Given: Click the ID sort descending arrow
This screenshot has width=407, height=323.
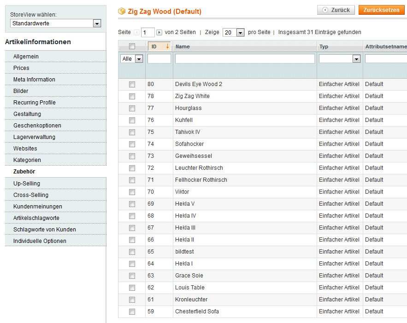Looking at the screenshot, I should 167,46.
